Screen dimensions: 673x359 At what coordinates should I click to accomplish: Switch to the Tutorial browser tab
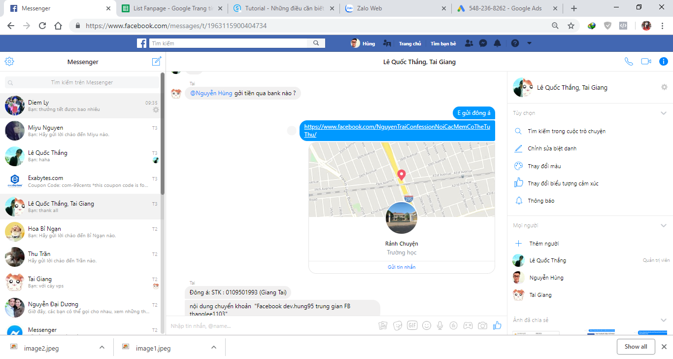click(x=285, y=8)
